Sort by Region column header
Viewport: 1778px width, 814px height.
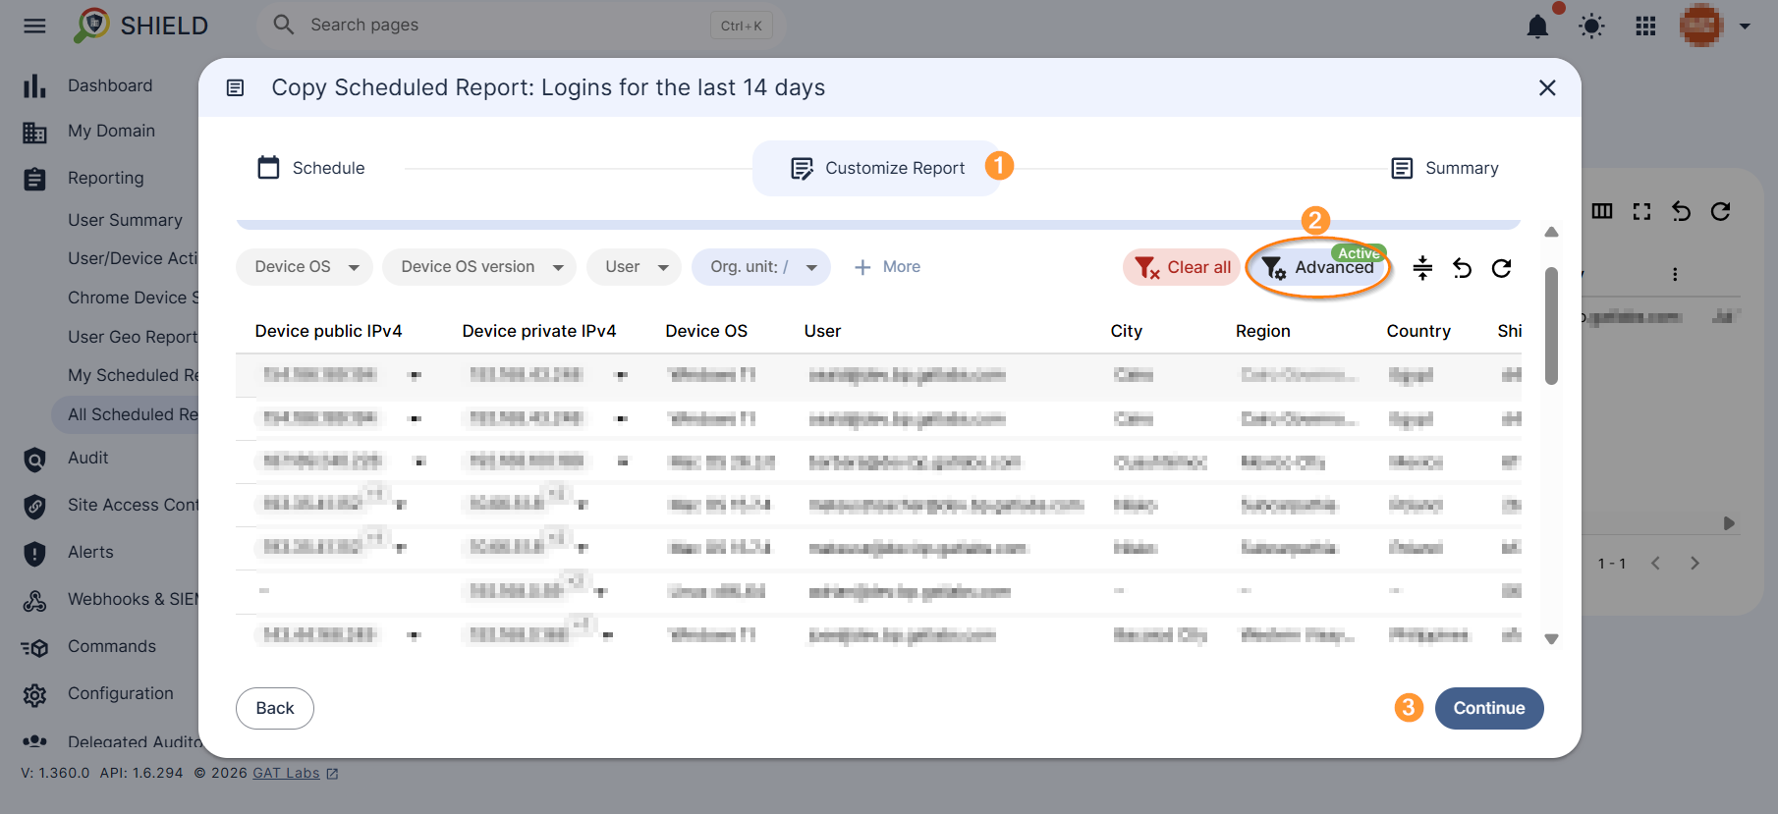[x=1263, y=331]
